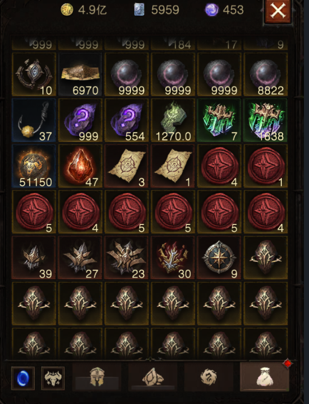Click the gold coin currency 4.9亿
Viewport: 309px width, 404px height.
(84, 10)
